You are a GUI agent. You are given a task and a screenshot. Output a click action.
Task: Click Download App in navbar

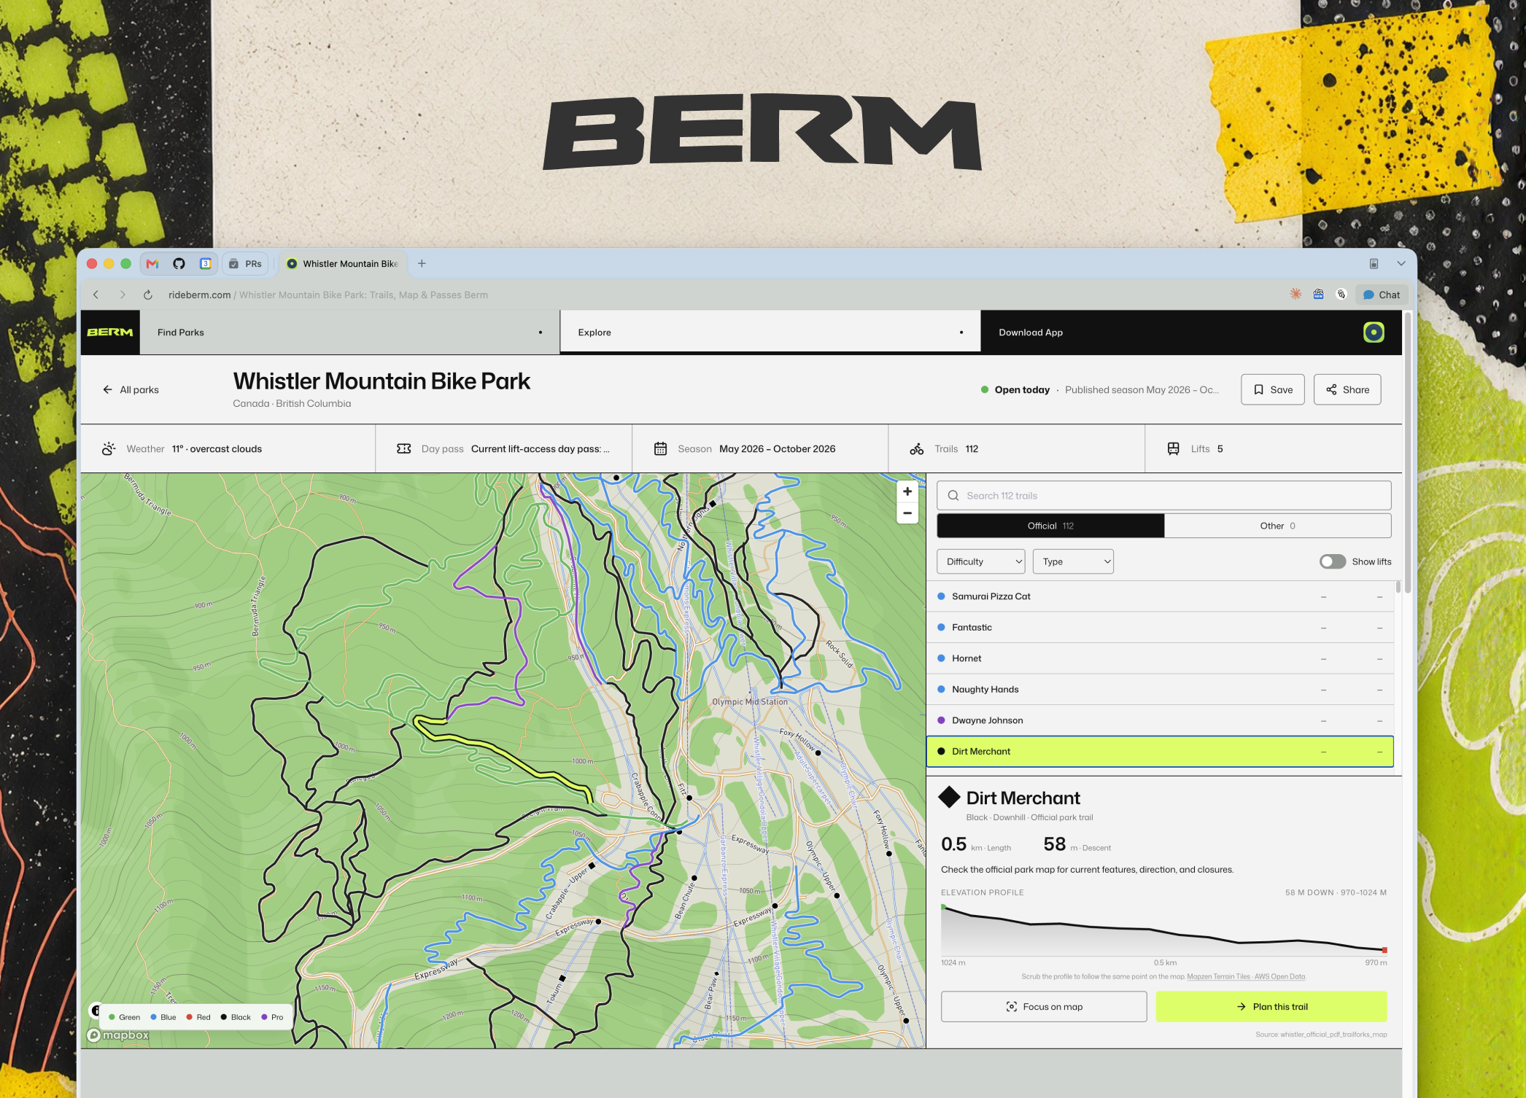1031,332
